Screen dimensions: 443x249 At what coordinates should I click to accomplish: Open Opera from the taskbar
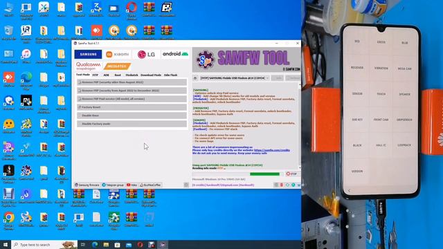tap(140, 244)
